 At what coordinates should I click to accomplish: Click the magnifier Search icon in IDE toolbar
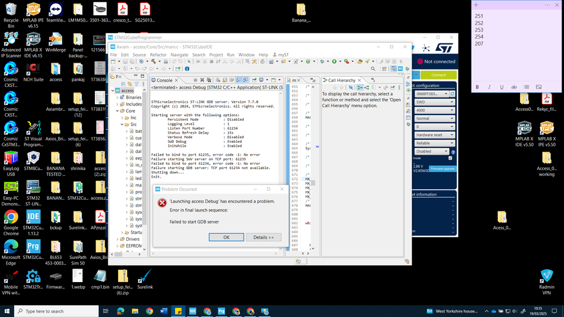coord(373,69)
